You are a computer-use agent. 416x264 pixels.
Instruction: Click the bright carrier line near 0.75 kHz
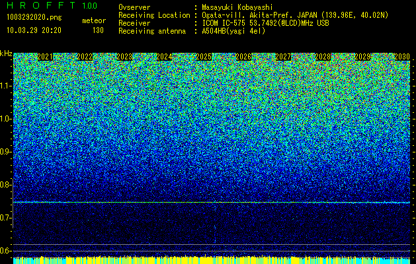pyautogui.click(x=212, y=203)
